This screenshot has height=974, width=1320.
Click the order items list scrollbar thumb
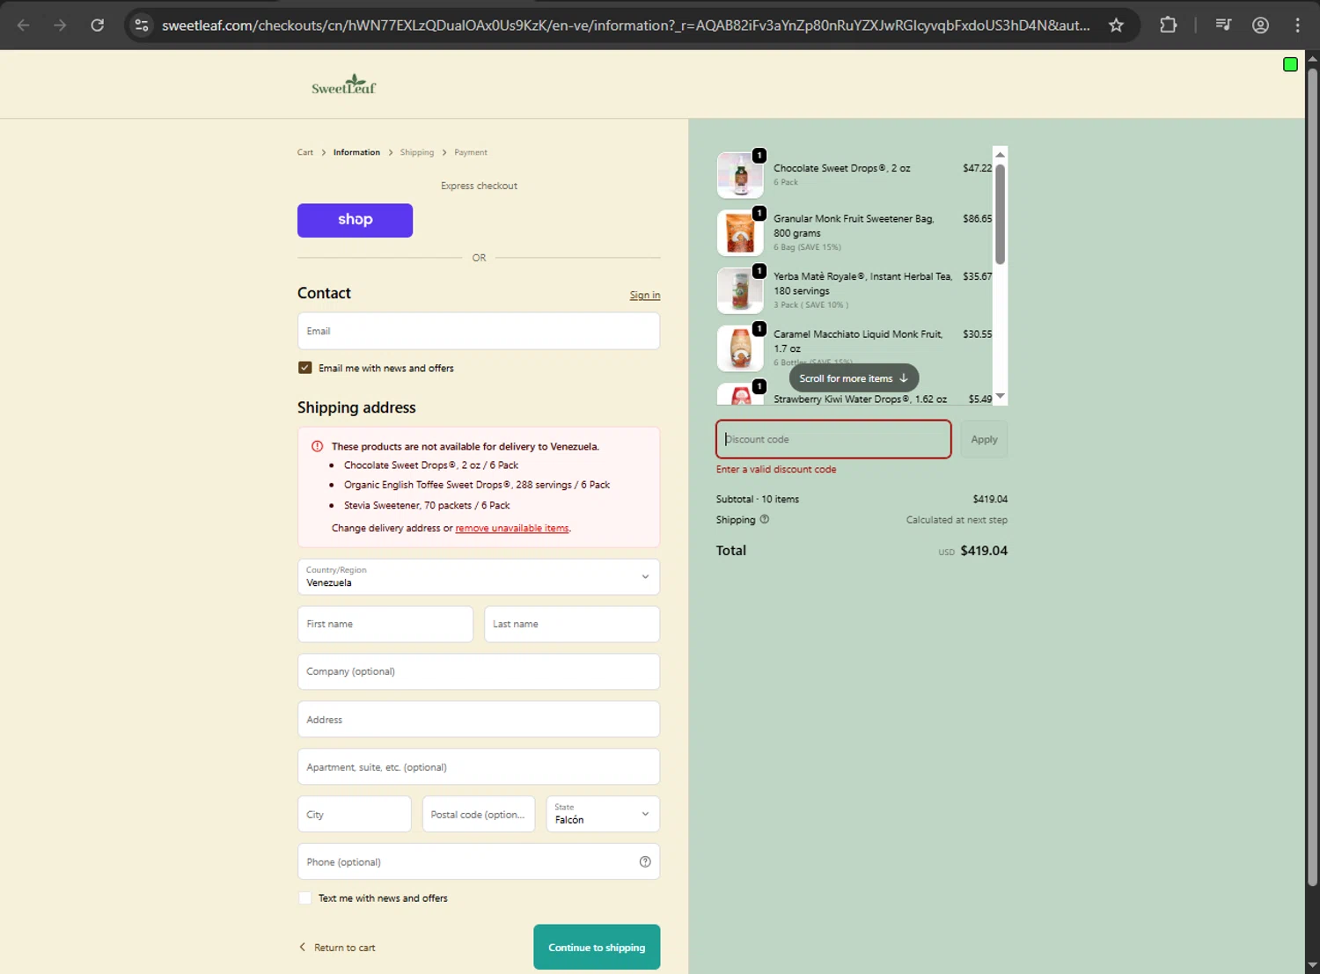click(1000, 214)
